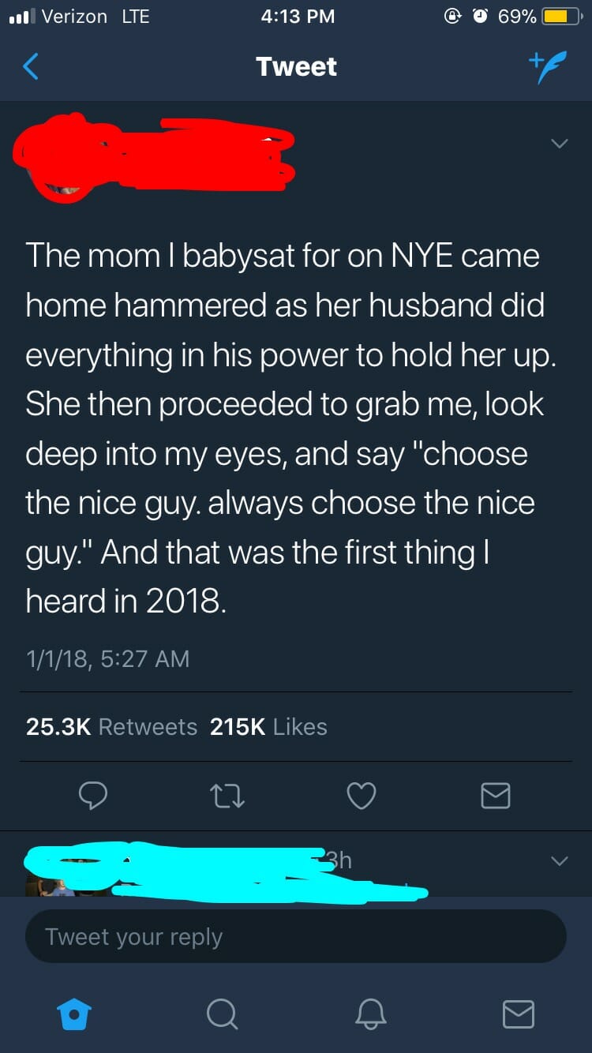
Task: Tap the Tweet title in header
Action: coord(296,67)
